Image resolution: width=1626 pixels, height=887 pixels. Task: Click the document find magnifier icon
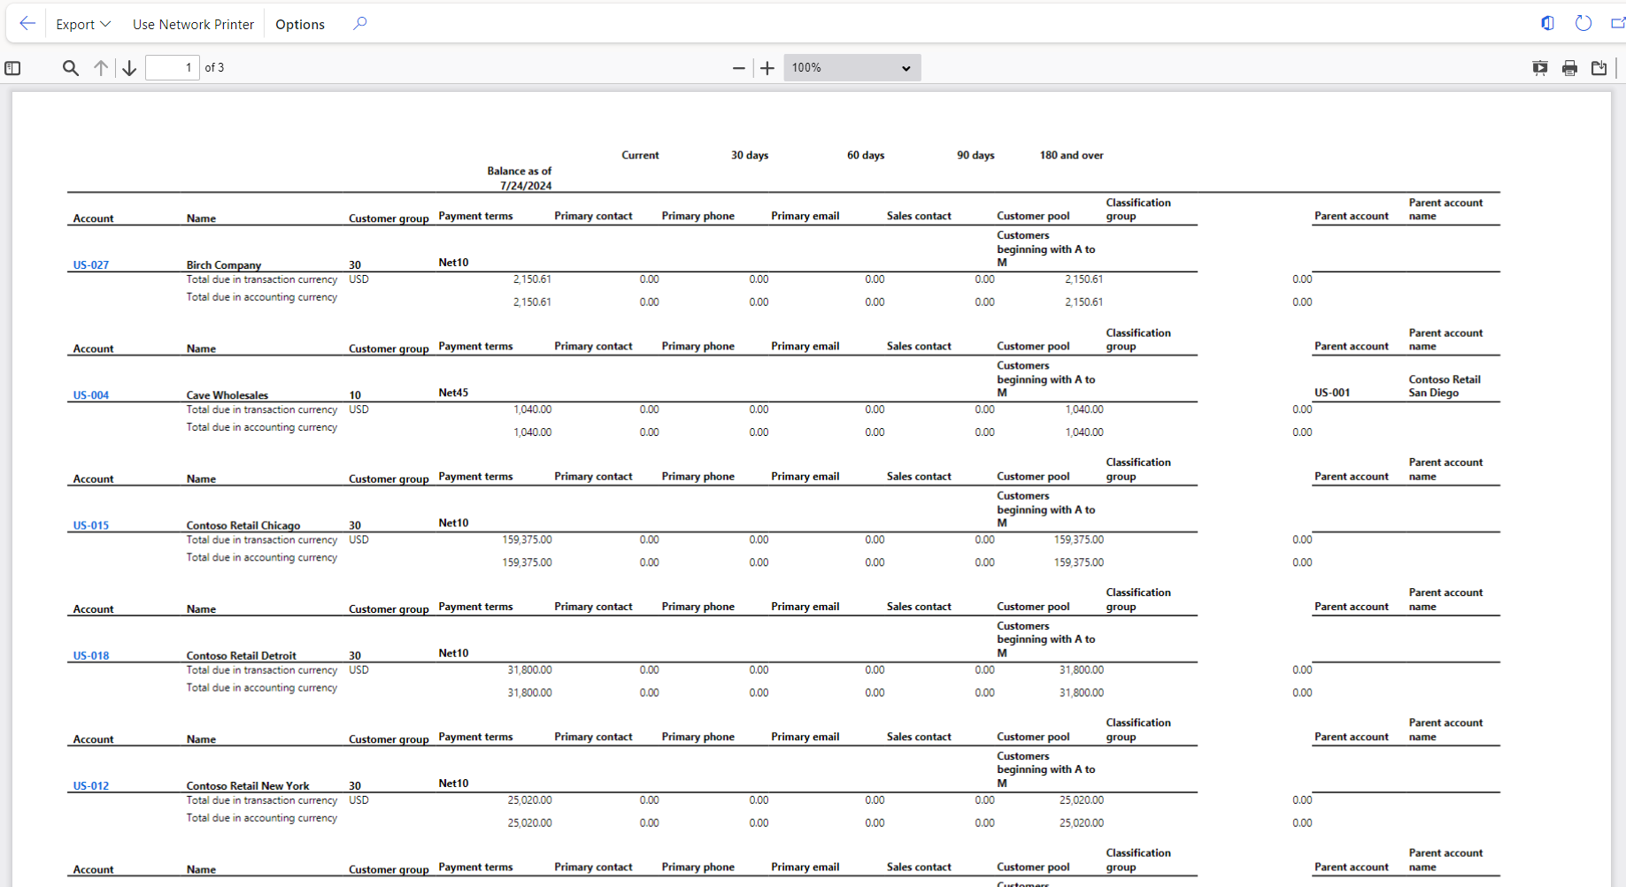click(x=70, y=67)
